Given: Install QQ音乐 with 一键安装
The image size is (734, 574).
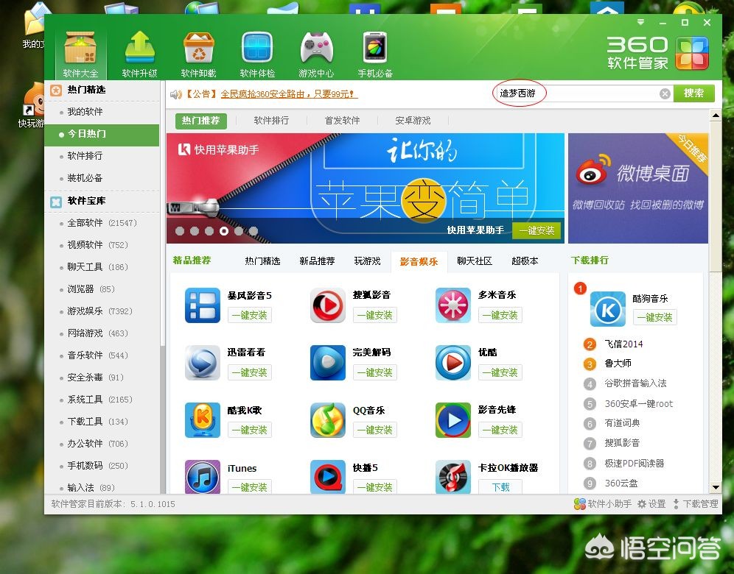Looking at the screenshot, I should (x=375, y=430).
